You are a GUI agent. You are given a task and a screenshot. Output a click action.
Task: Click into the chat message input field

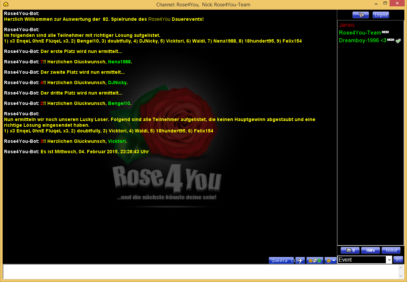(x=200, y=272)
